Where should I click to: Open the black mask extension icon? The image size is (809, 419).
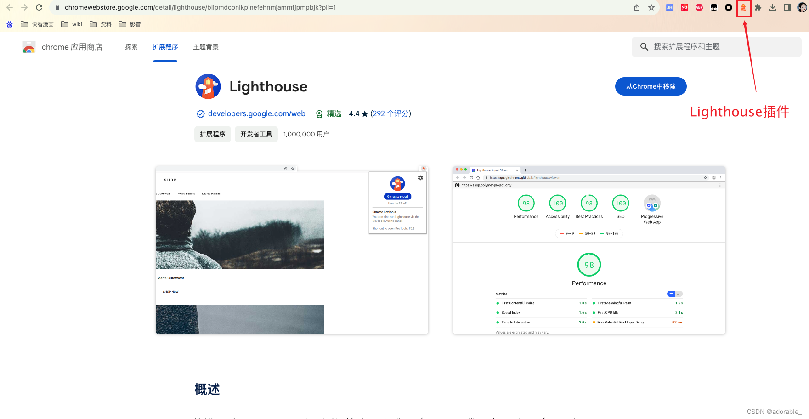pyautogui.click(x=714, y=7)
